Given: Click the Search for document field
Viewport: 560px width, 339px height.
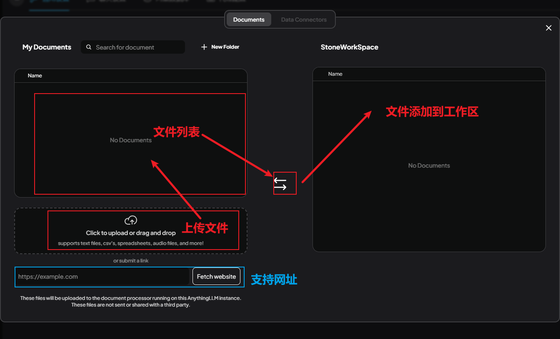Looking at the screenshot, I should point(133,47).
